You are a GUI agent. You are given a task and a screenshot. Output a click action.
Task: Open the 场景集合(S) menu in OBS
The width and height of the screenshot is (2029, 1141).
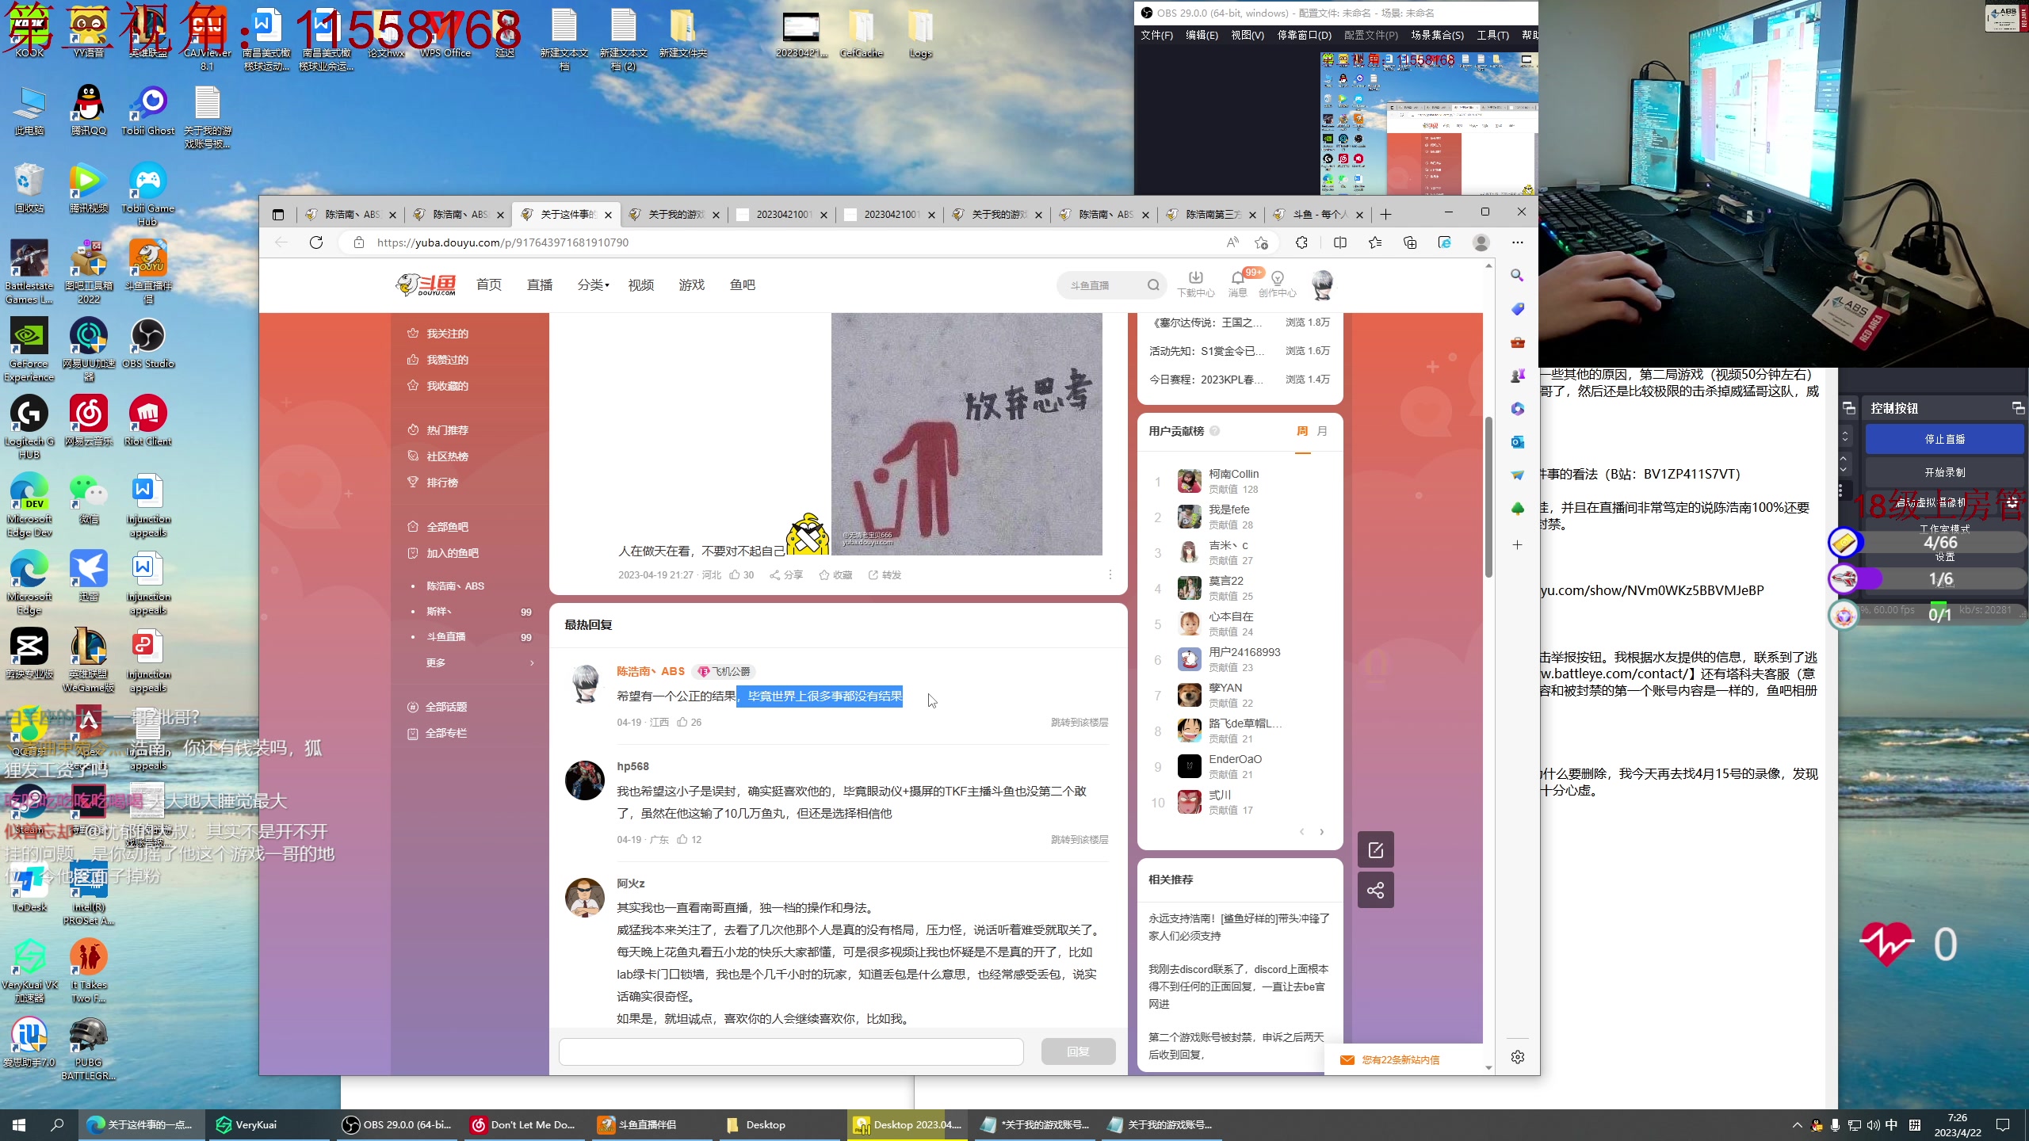(1436, 35)
